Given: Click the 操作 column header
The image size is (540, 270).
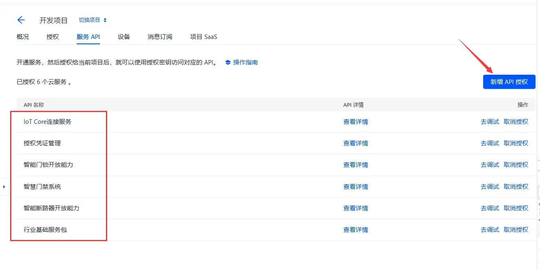Looking at the screenshot, I should [523, 105].
